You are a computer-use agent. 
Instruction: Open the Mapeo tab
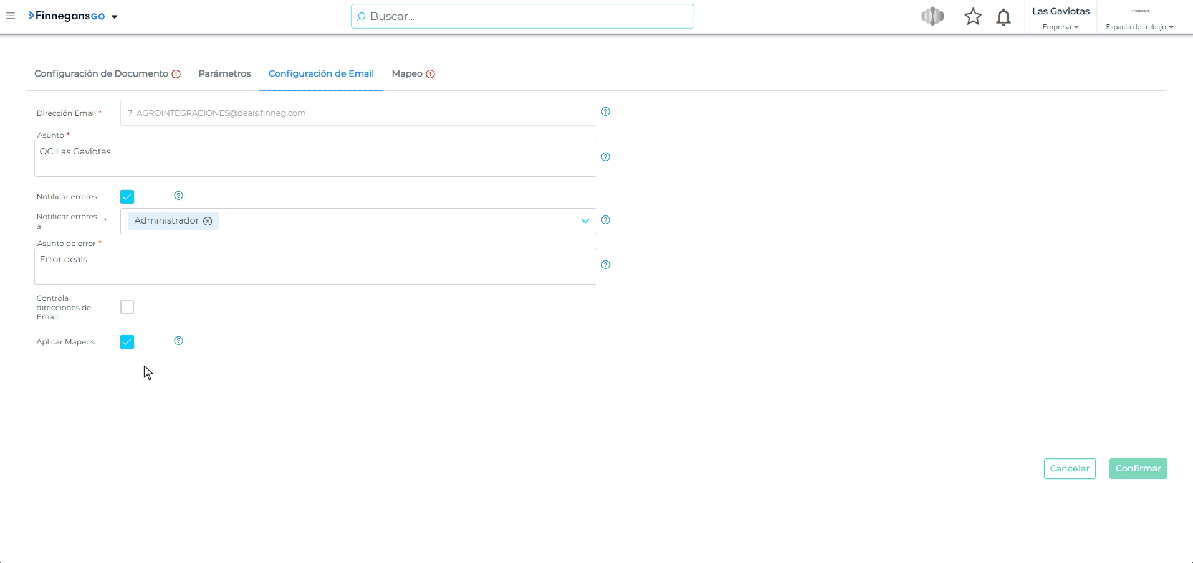pyautogui.click(x=407, y=73)
